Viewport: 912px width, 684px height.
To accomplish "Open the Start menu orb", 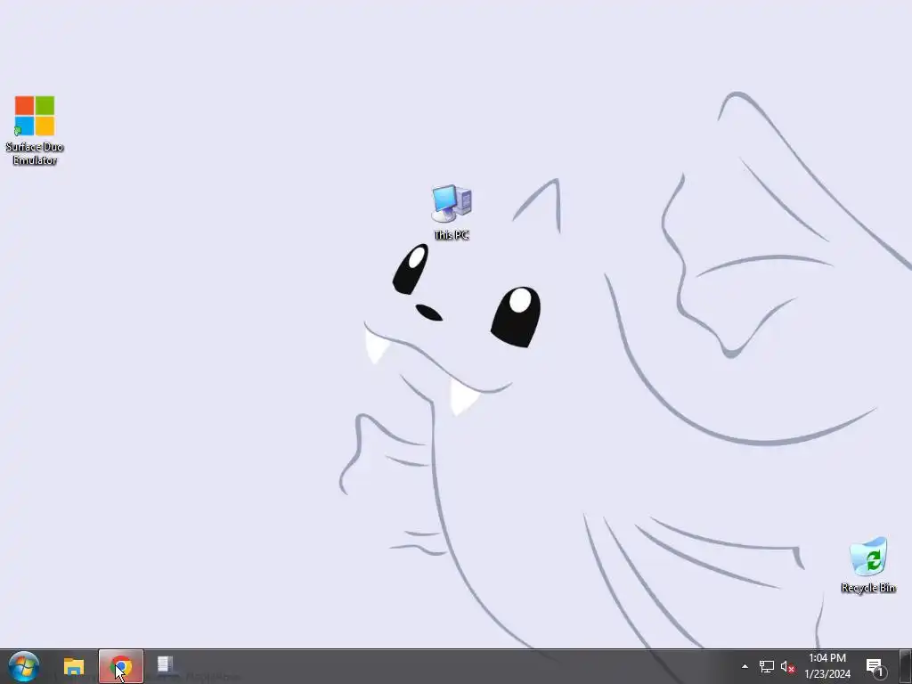I will (24, 666).
